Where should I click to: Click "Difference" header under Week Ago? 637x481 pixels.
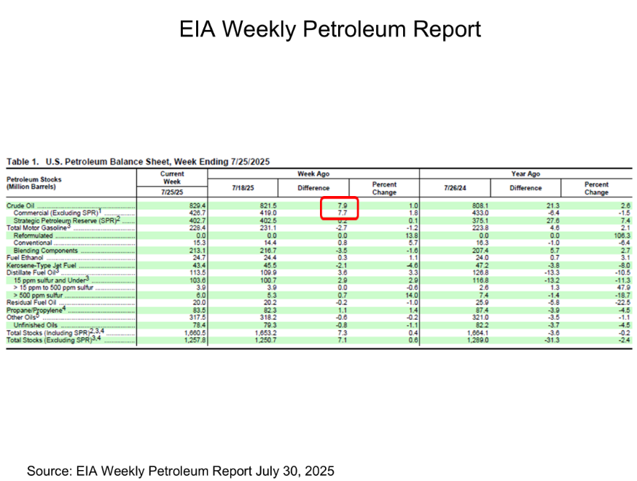pos(313,188)
